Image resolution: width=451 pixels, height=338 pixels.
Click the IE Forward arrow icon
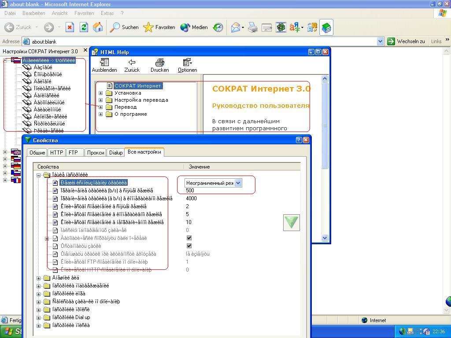click(x=49, y=27)
